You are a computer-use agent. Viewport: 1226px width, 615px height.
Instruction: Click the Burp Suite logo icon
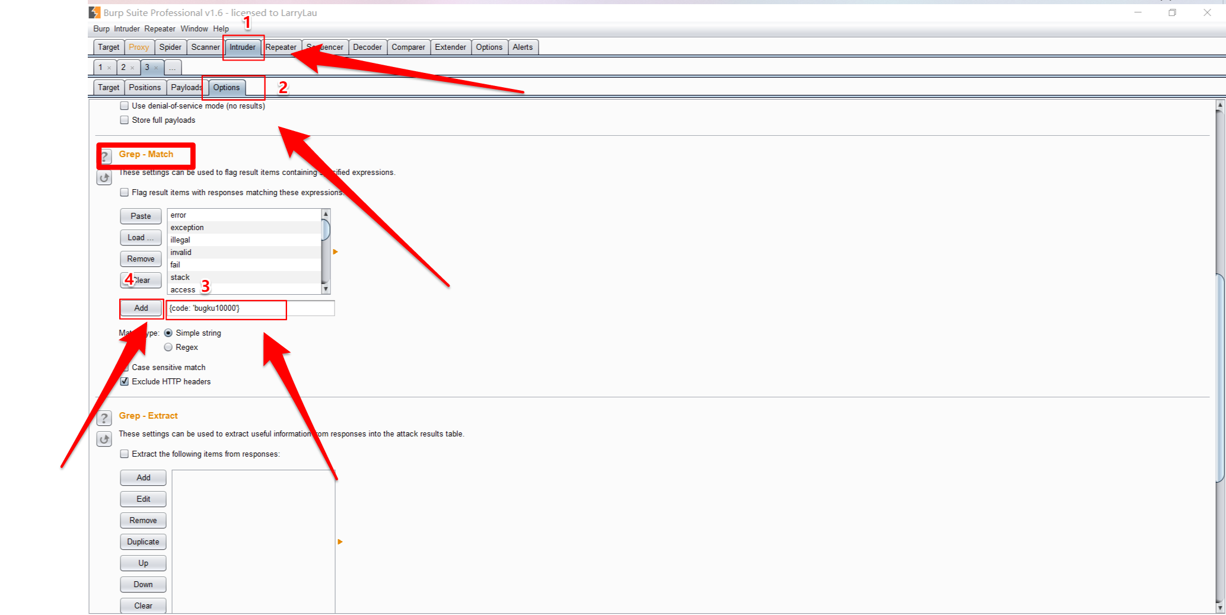[x=94, y=12]
